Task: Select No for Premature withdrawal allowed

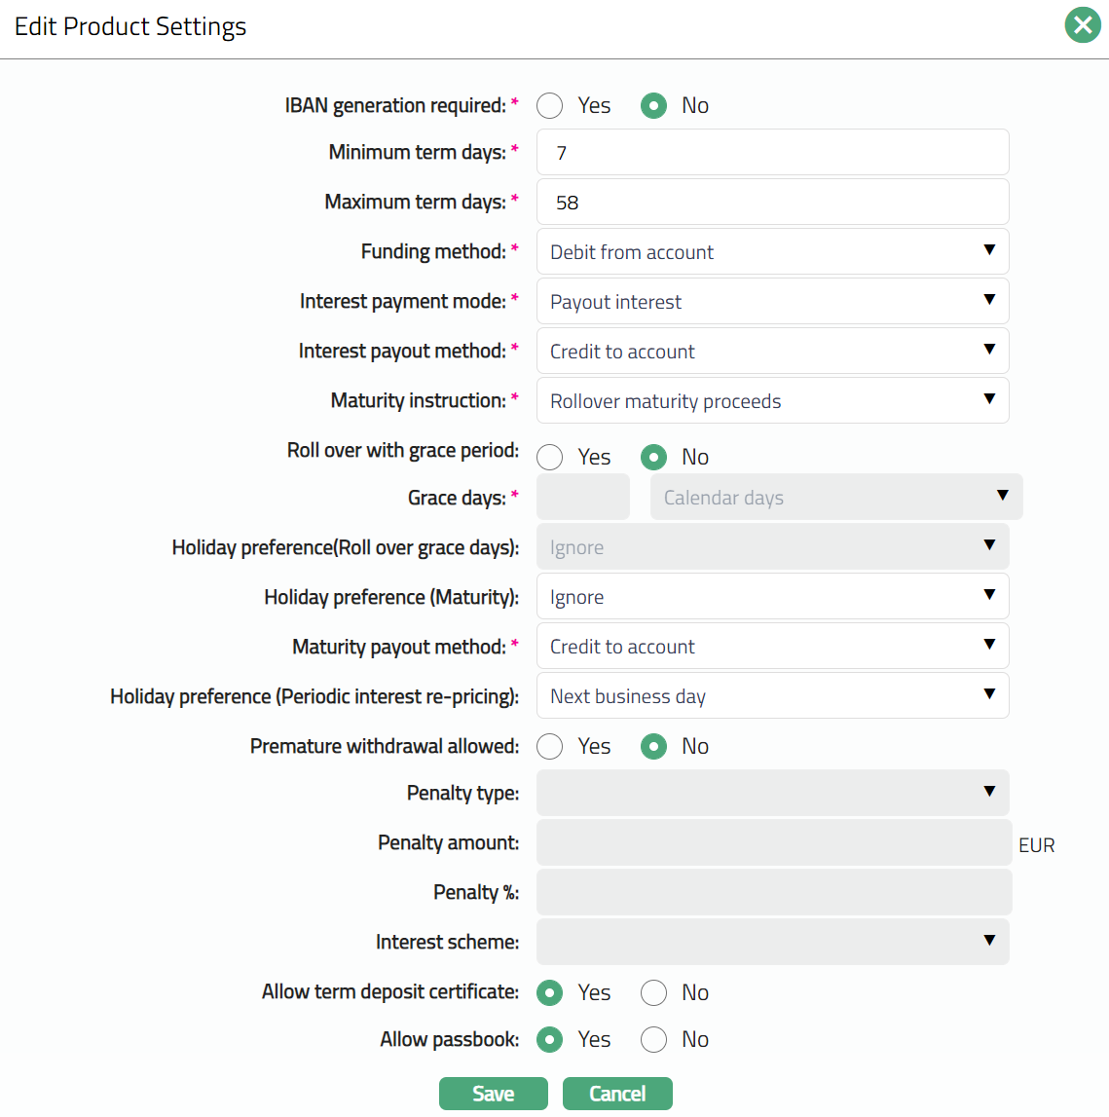Action: (653, 747)
